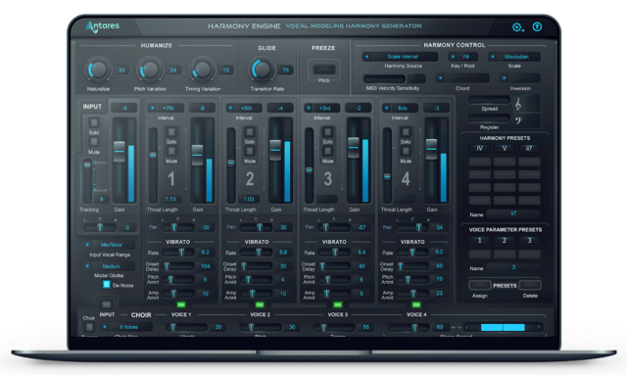Enable Solo on the Input channel
This screenshot has height=375, width=627.
click(94, 122)
